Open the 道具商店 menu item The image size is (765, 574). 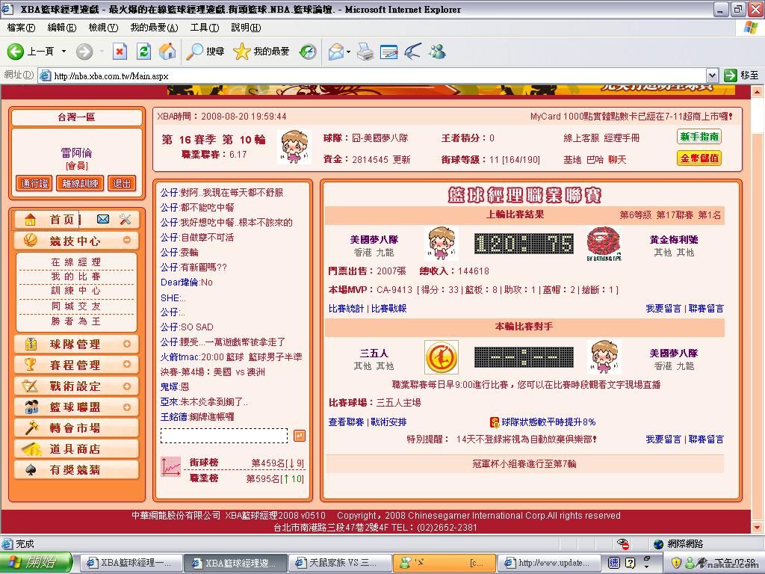click(x=76, y=449)
